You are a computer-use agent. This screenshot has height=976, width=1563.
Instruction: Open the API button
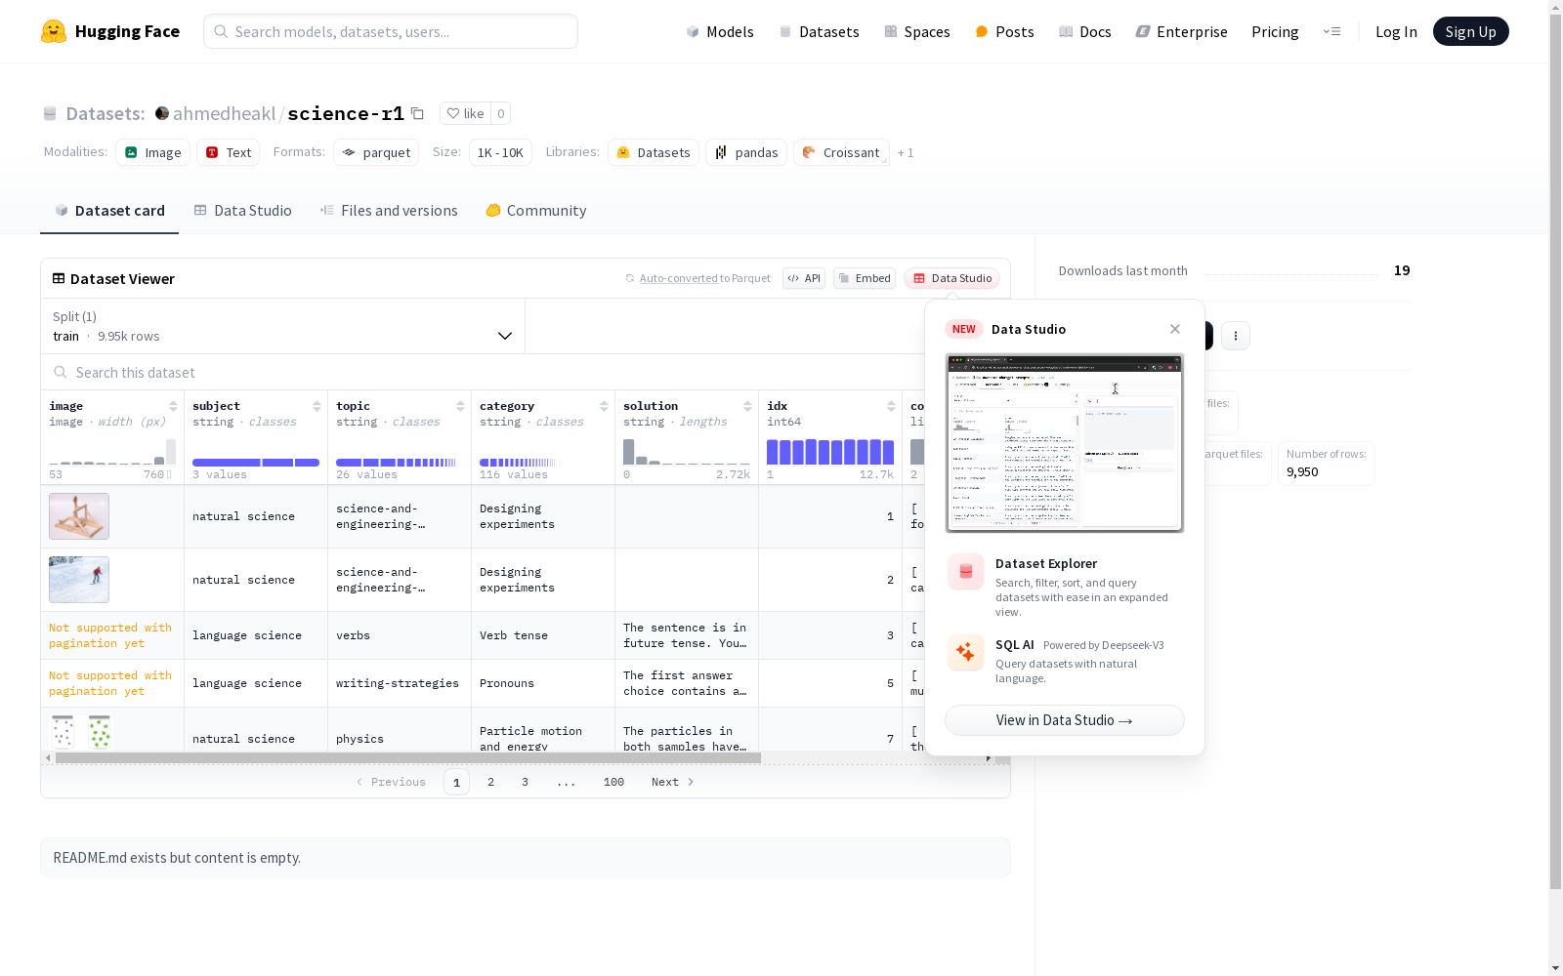804,278
